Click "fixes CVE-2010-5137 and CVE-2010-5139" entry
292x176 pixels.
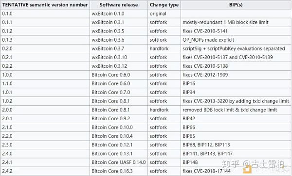(x=228, y=57)
